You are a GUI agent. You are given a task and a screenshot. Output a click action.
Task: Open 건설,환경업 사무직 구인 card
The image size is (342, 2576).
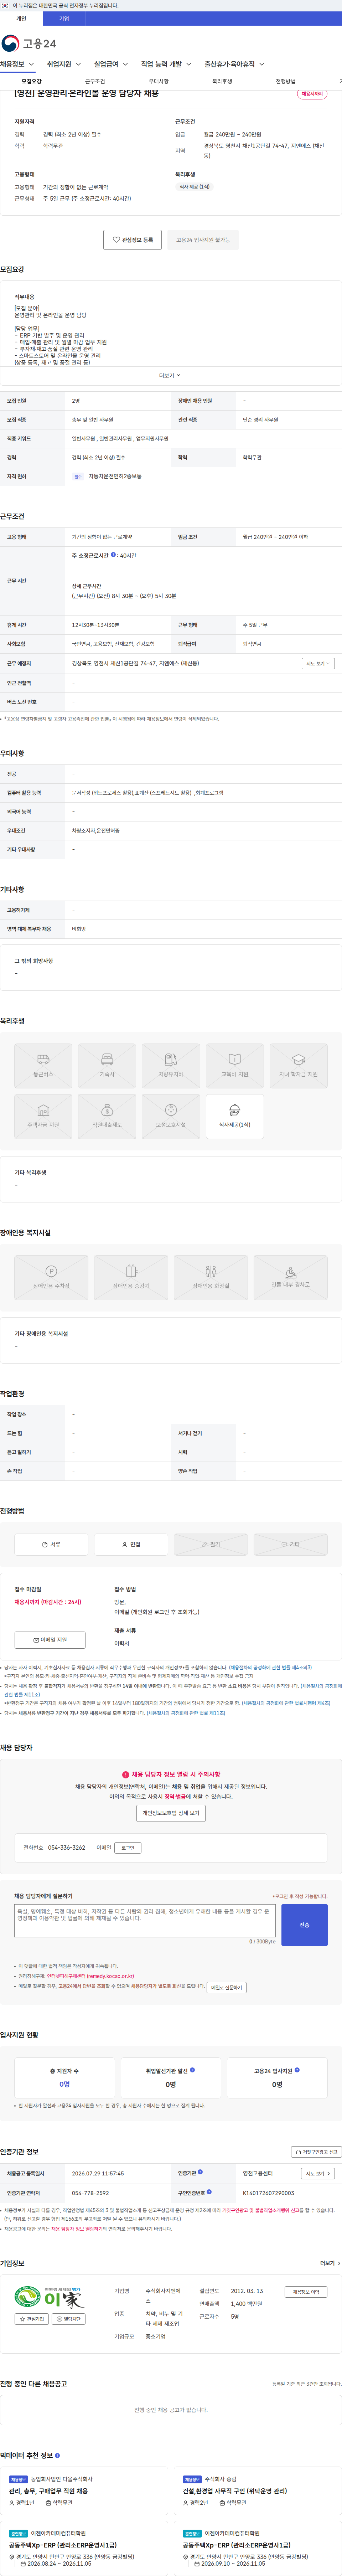pyautogui.click(x=258, y=2490)
